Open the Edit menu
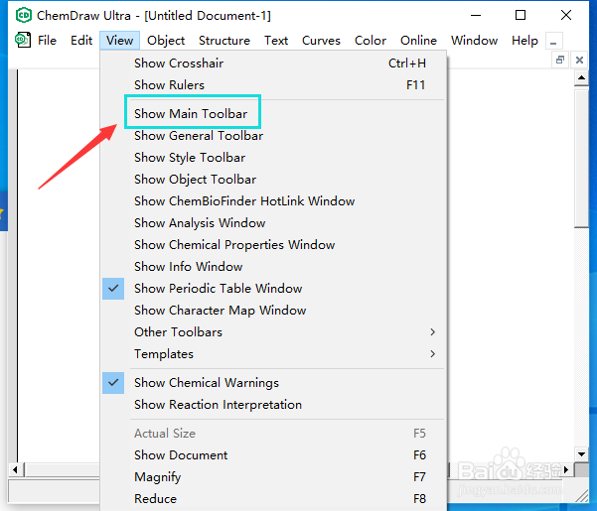 tap(81, 41)
